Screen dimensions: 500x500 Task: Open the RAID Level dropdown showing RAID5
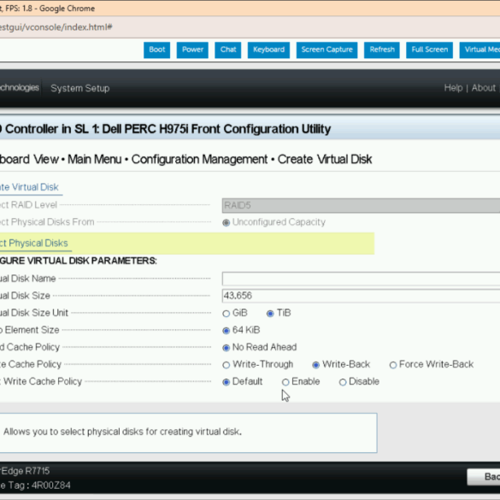coord(361,205)
